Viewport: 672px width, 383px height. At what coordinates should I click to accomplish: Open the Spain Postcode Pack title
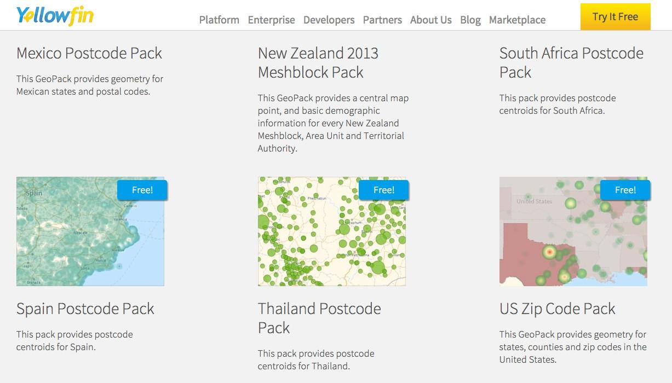coord(85,309)
